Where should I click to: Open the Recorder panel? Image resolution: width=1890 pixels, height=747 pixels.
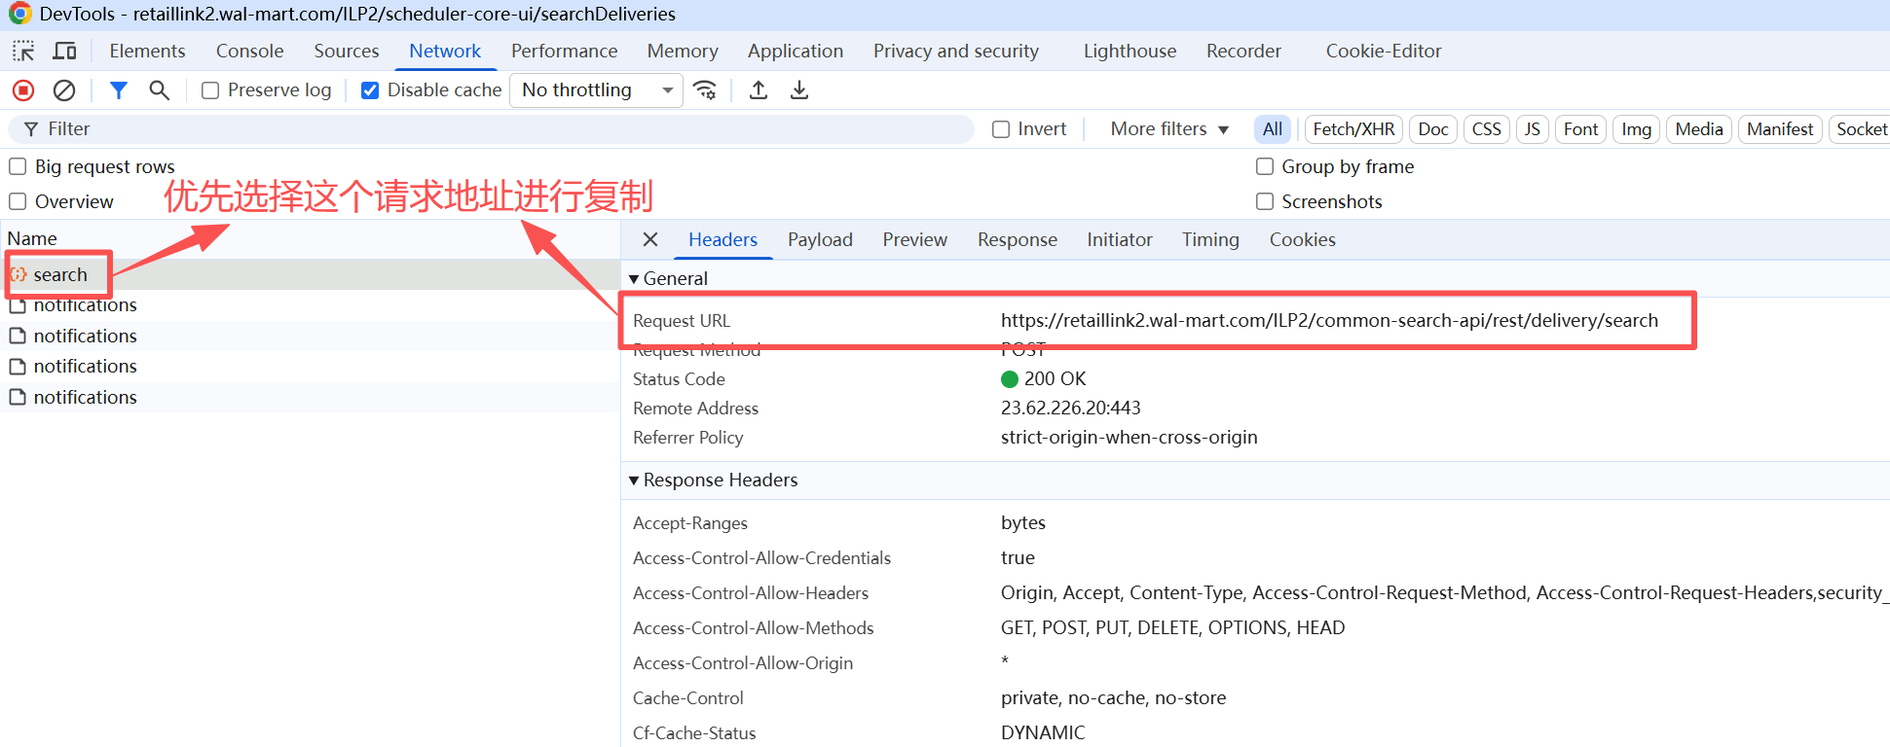coord(1244,51)
